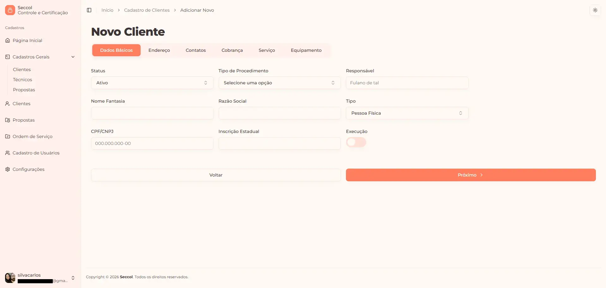Click the Próximo button
The height and width of the screenshot is (288, 606).
point(470,175)
